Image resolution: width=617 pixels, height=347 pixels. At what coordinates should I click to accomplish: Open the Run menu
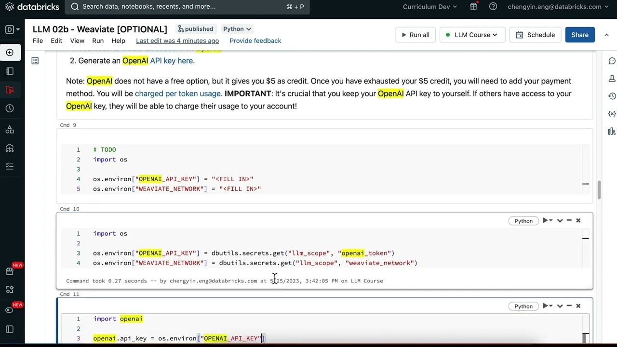tap(98, 40)
